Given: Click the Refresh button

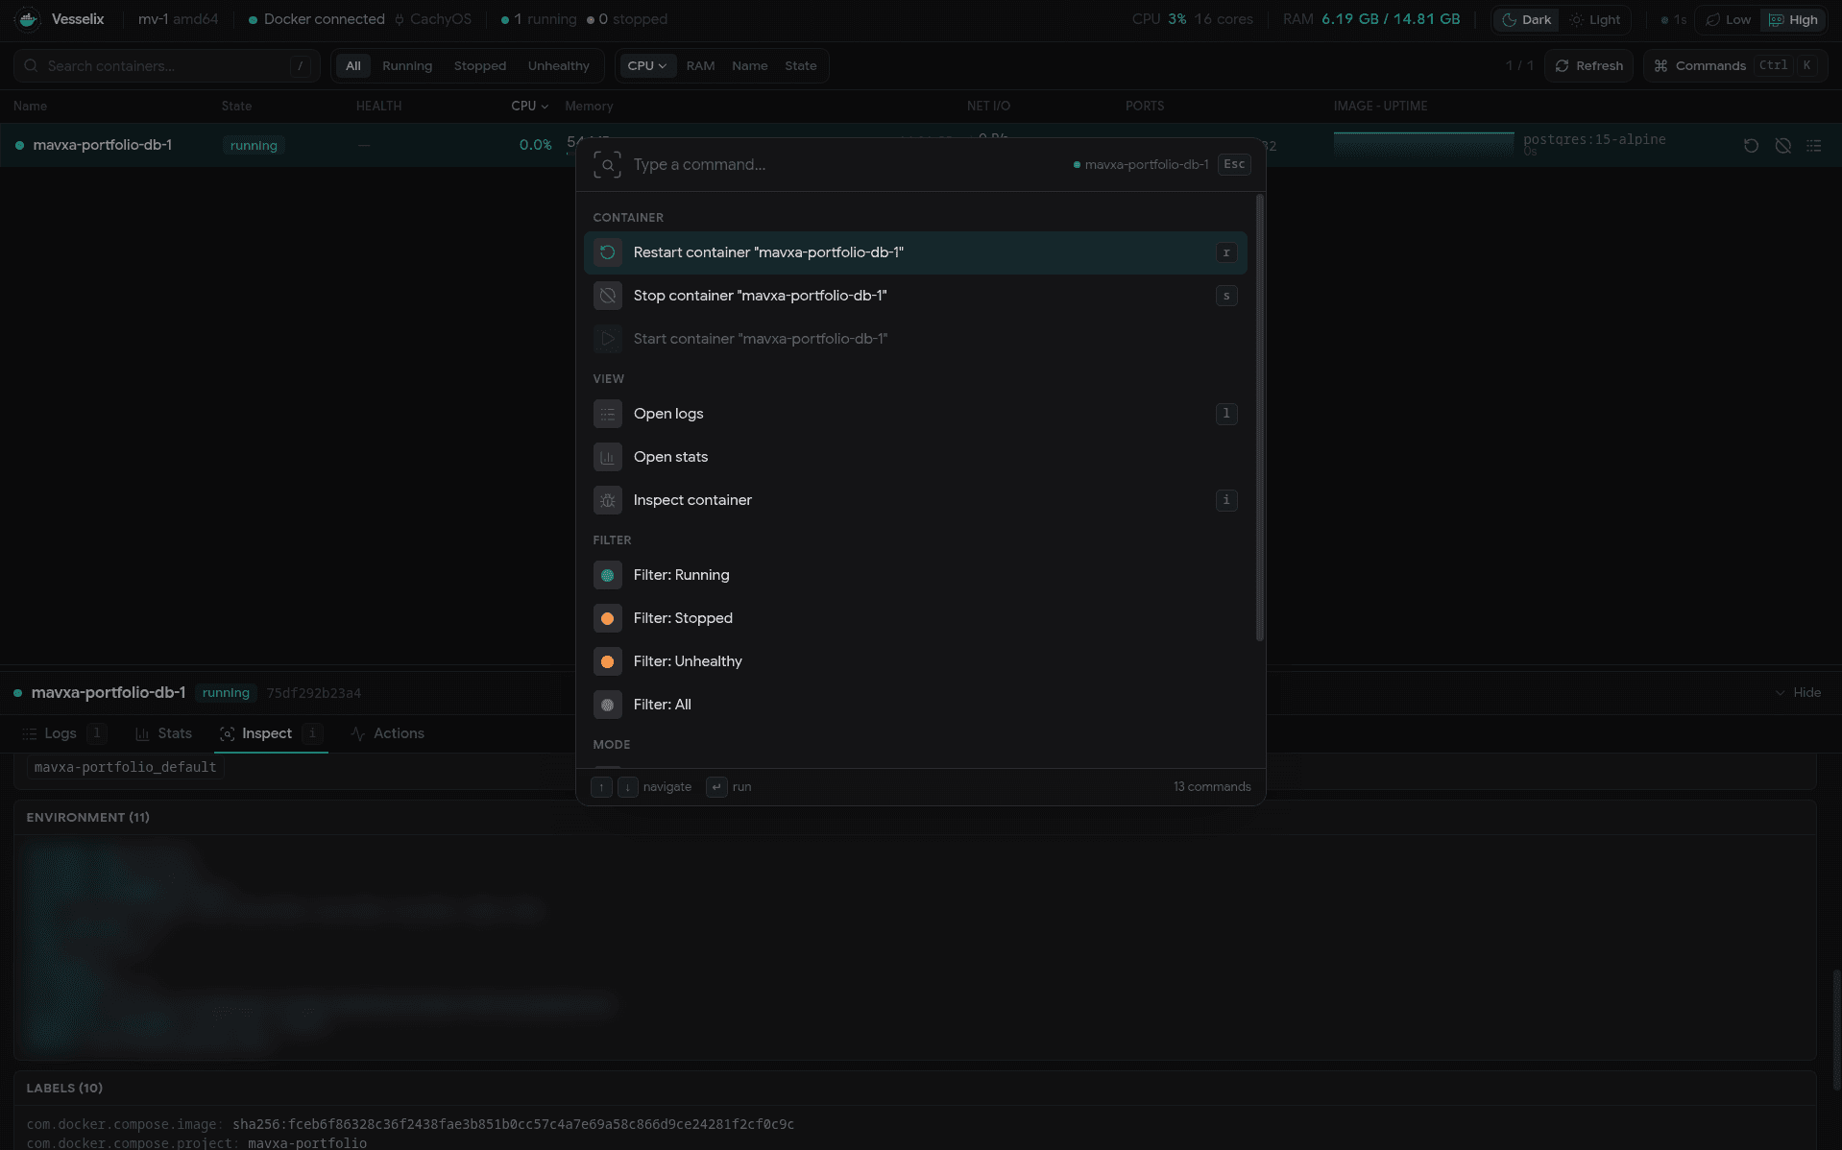Looking at the screenshot, I should click(1588, 66).
